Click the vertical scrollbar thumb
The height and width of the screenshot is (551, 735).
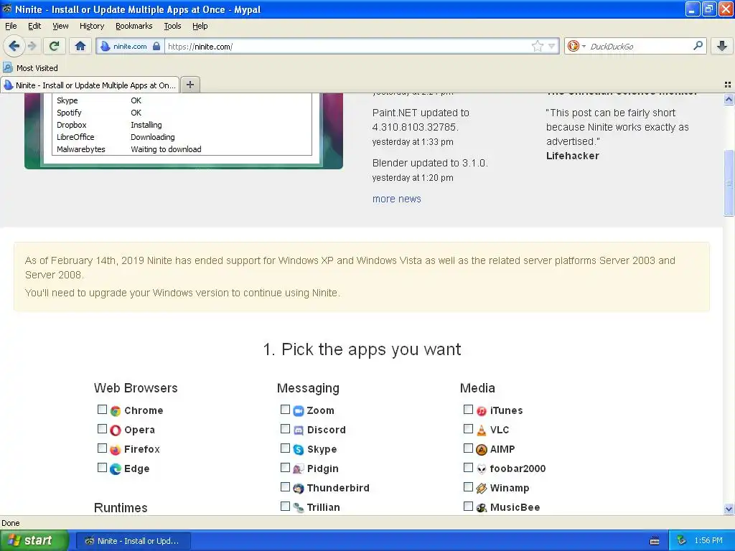click(729, 183)
